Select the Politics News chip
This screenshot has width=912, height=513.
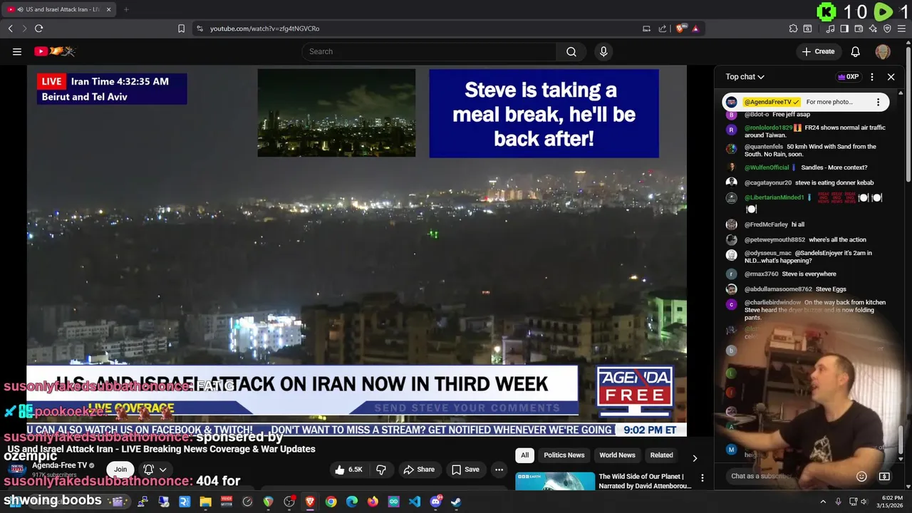coord(564,455)
